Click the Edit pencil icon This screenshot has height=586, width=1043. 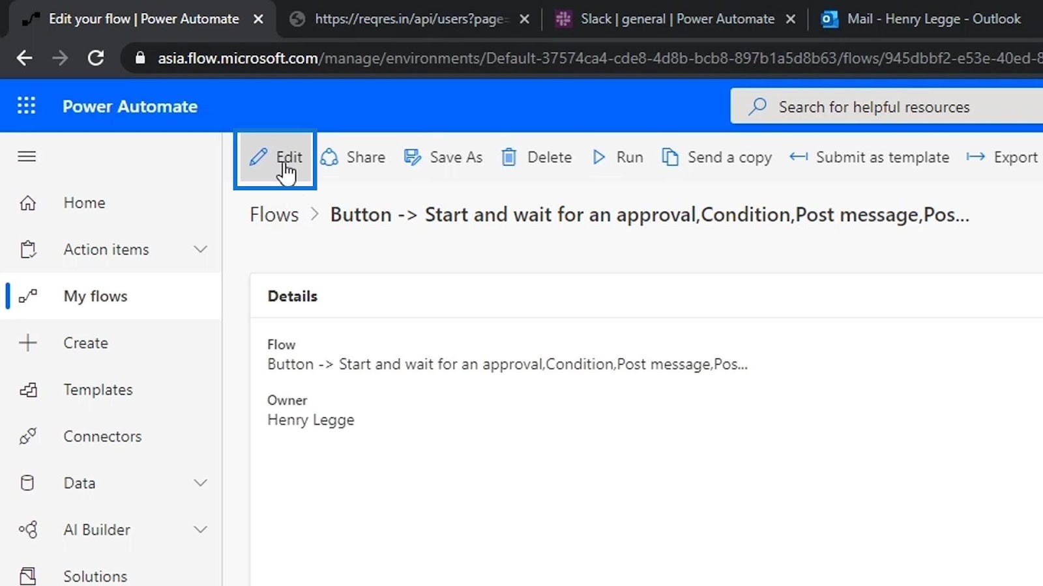point(258,157)
